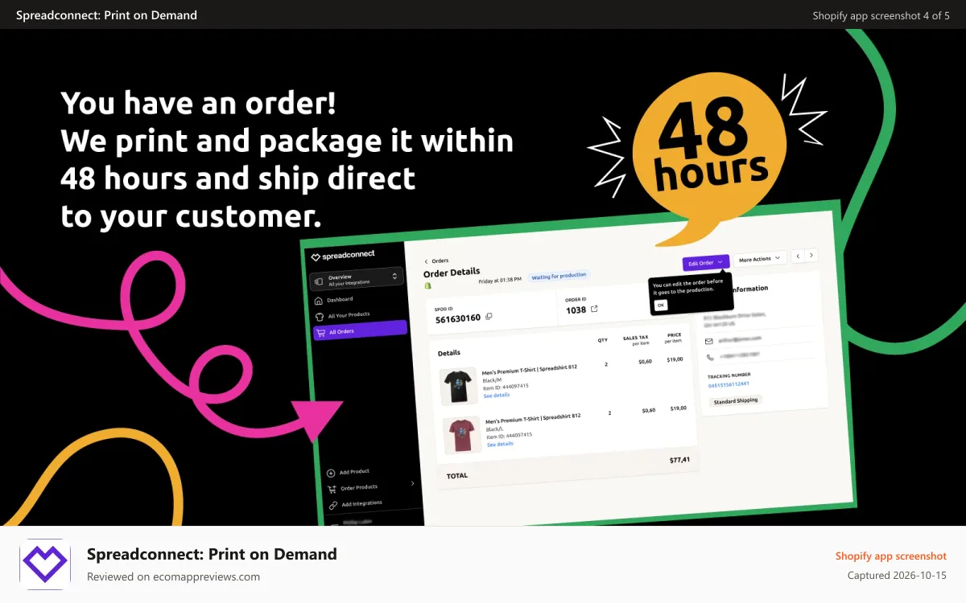The height and width of the screenshot is (603, 966).
Task: Click the All Orders cart icon
Action: 321,332
